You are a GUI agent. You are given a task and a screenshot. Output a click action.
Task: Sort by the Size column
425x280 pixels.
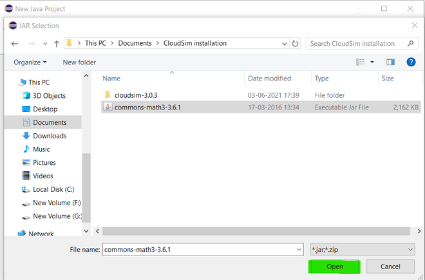click(388, 79)
